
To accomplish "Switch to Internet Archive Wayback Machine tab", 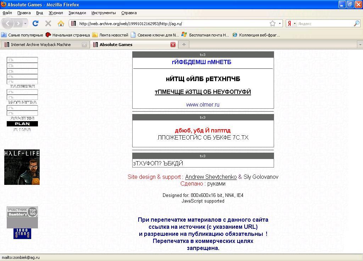I will point(41,45).
